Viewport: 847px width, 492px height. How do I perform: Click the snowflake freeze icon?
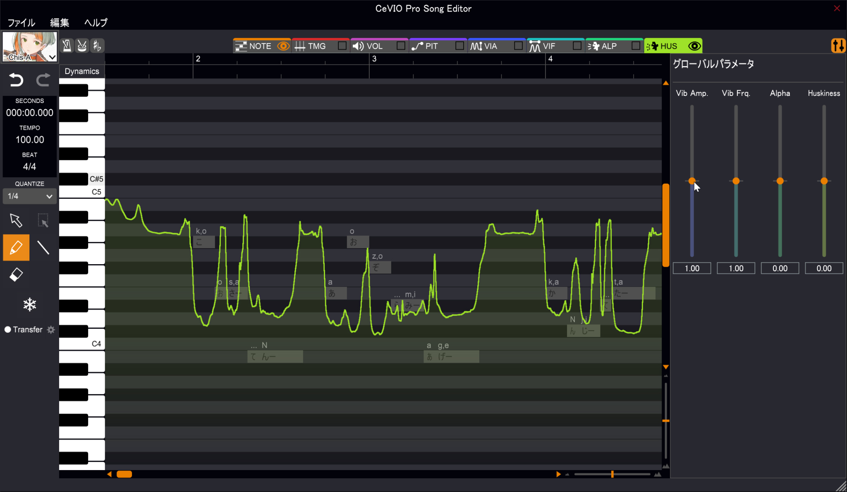point(29,305)
